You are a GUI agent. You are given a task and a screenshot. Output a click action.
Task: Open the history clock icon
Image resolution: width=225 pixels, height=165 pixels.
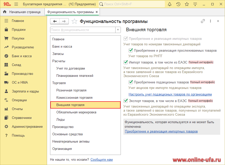[x=178, y=4]
